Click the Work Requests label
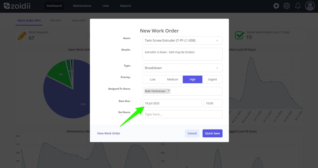 point(39,32)
